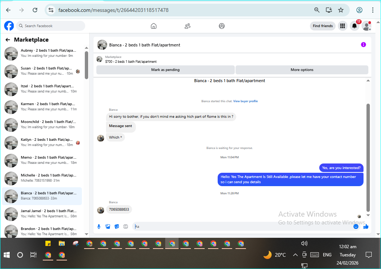Click Bianca chat header title
Screen dimensions: 381x269
coord(145,45)
